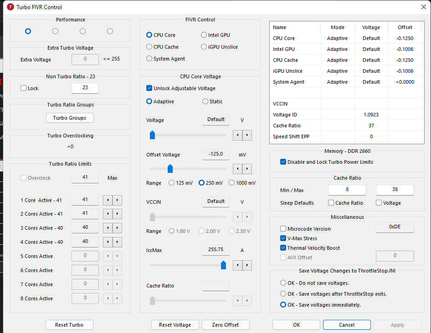Set offset range to 1000 mV
Screen dimensions: 431x333
click(x=242, y=183)
